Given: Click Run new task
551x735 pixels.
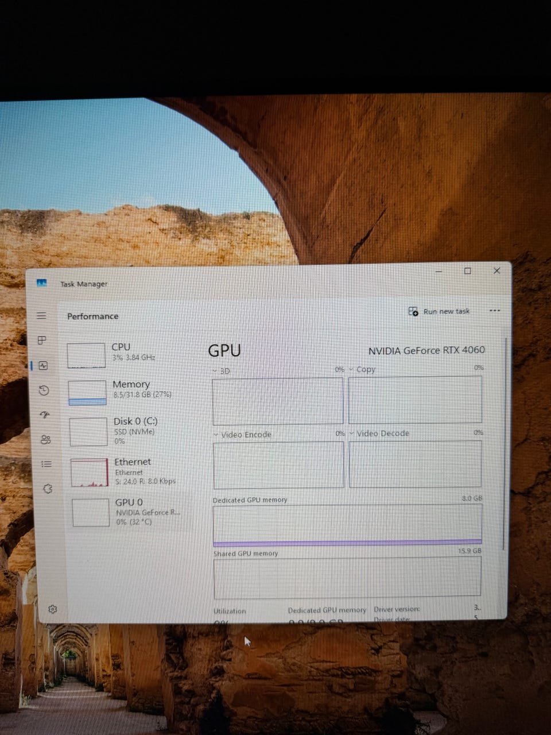Looking at the screenshot, I should pos(439,311).
